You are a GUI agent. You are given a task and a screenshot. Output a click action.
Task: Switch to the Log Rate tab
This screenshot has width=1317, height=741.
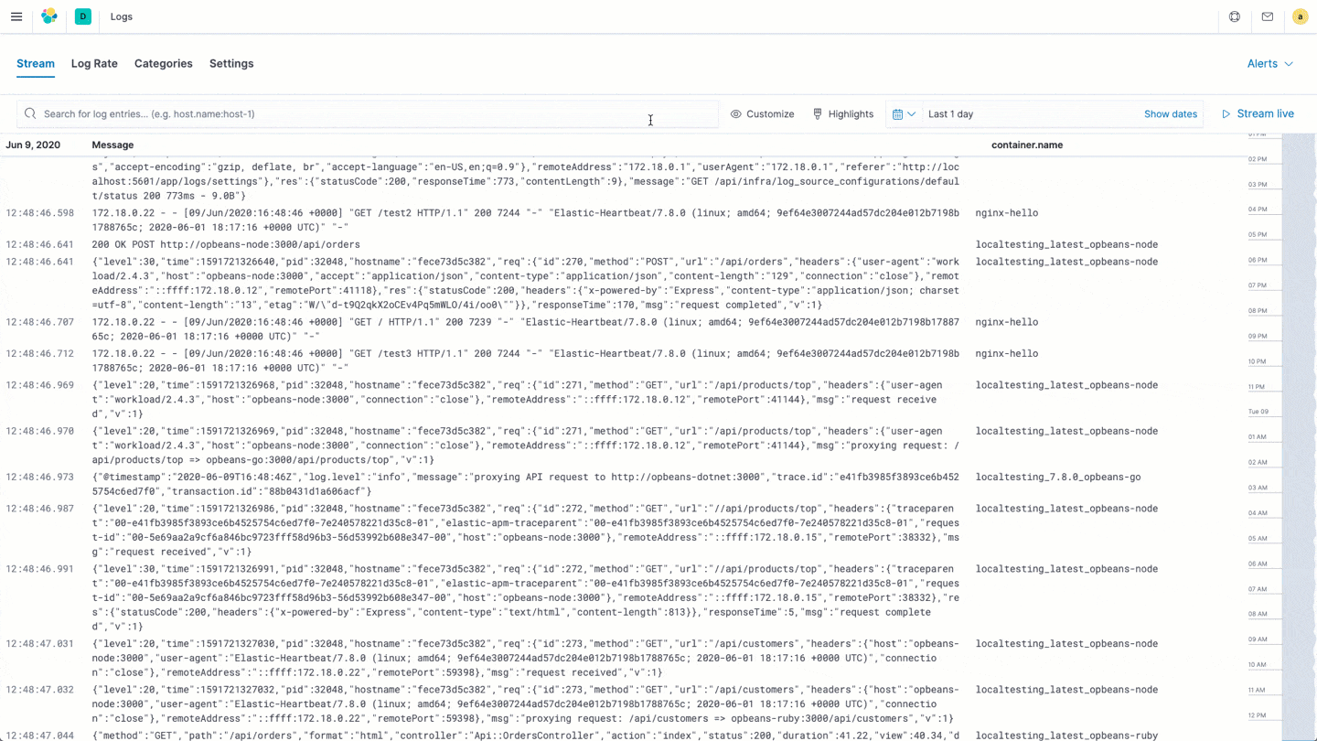94,63
